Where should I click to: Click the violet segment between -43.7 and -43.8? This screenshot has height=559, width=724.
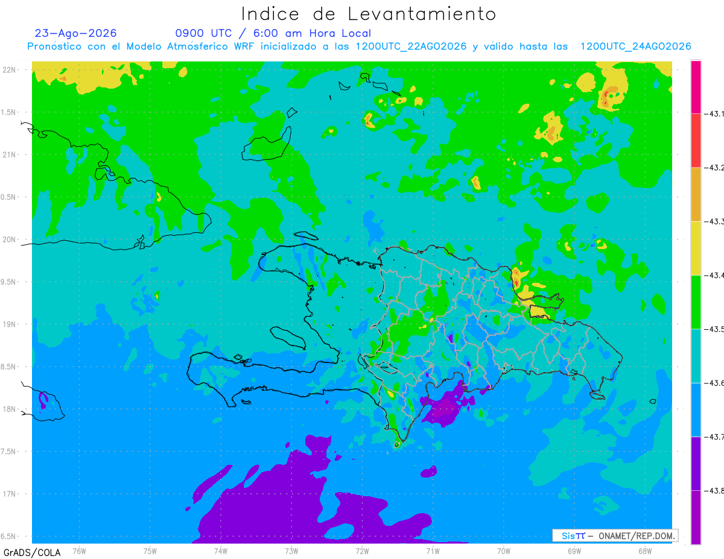696,463
